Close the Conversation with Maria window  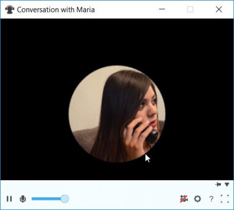click(219, 9)
